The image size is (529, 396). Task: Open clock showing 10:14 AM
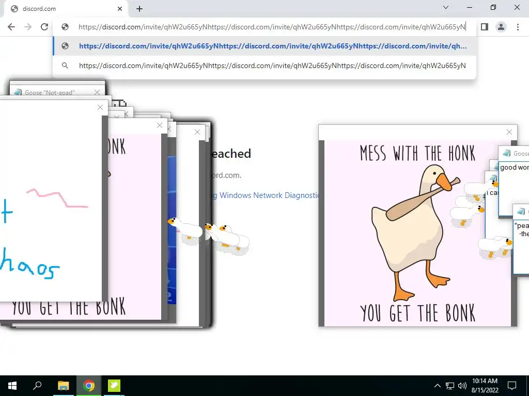[x=485, y=386]
